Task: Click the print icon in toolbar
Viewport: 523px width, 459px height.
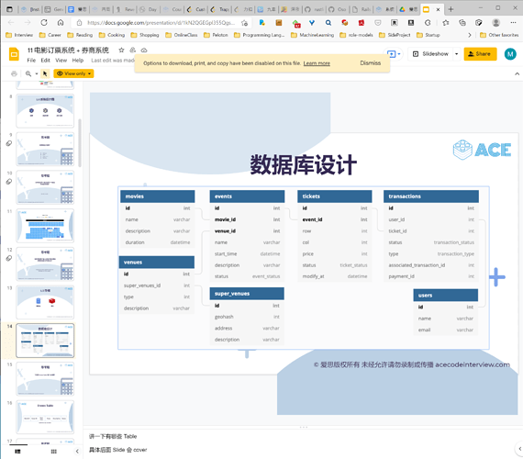Action: pyautogui.click(x=14, y=73)
